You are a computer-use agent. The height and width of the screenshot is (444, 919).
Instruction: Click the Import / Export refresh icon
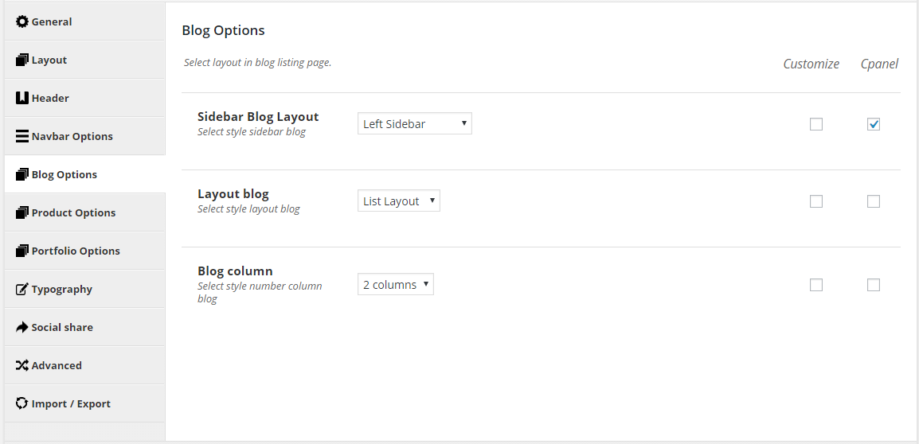point(22,403)
